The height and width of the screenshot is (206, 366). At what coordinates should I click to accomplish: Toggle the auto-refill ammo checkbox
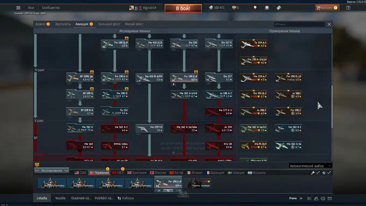click(x=329, y=173)
